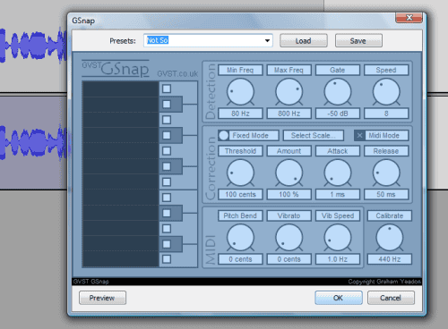
Task: Click the 'Min Freq' label
Action: tap(240, 70)
